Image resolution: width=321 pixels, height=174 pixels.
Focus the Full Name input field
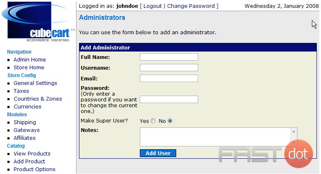coord(169,57)
